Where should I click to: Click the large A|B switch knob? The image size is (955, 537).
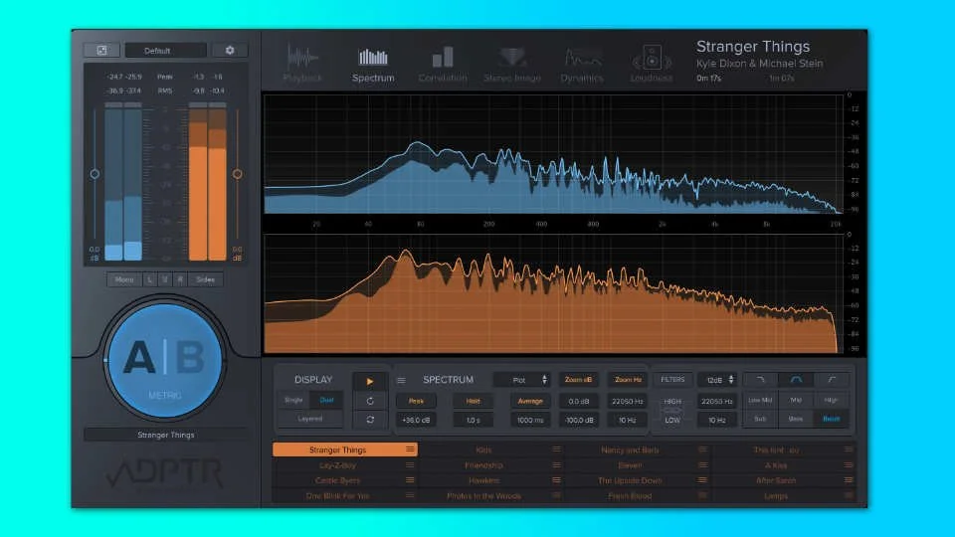(165, 360)
